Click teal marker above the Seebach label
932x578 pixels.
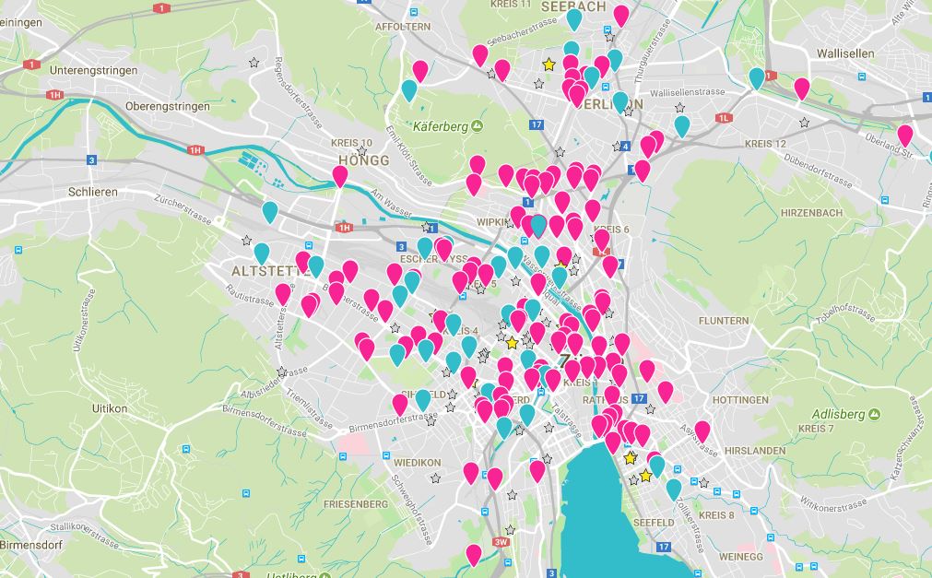click(x=574, y=18)
